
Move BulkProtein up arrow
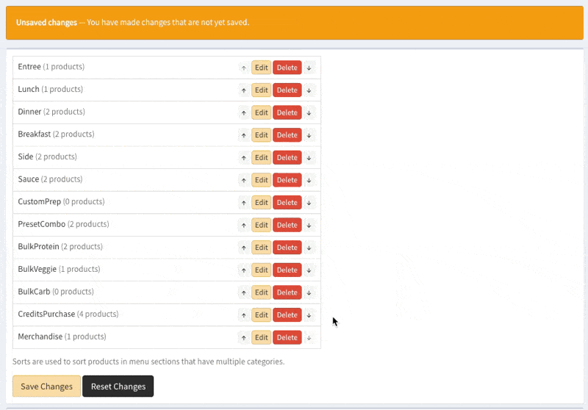pos(244,248)
